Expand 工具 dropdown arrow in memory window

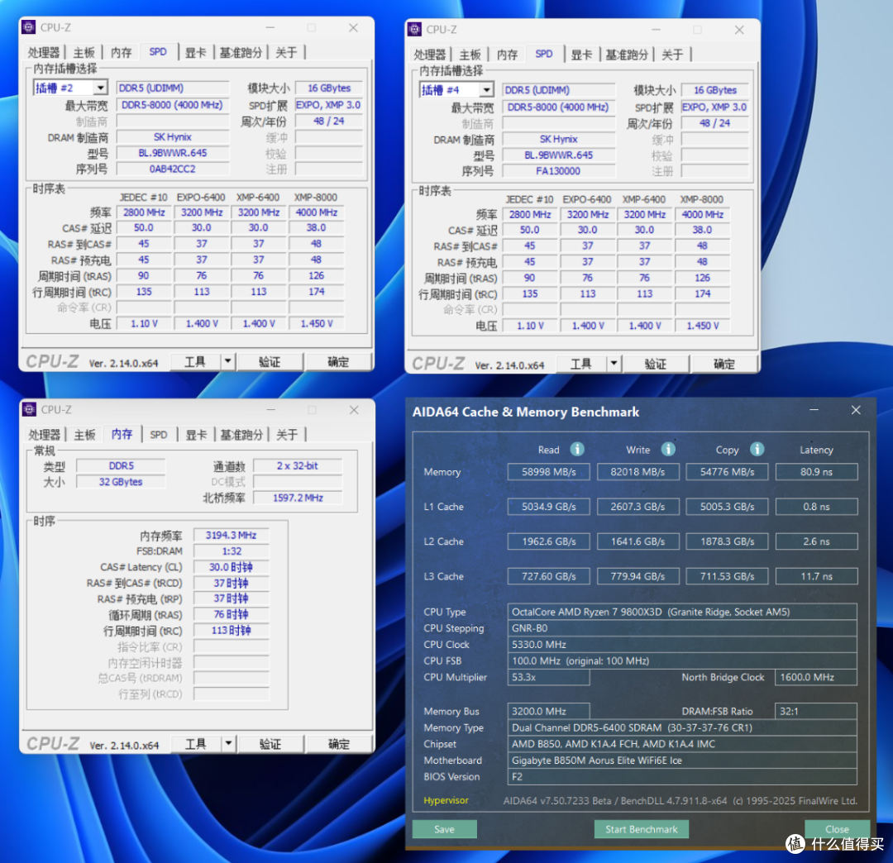[x=228, y=743]
